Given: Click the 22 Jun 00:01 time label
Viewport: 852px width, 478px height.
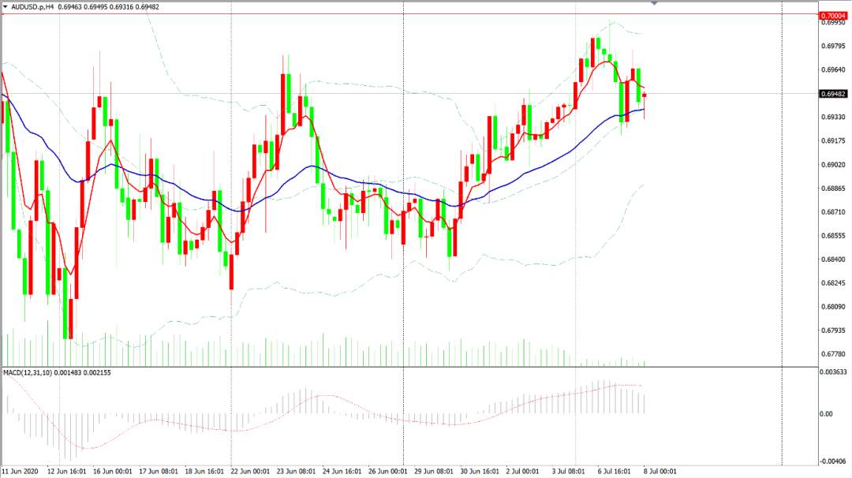Looking at the screenshot, I should pyautogui.click(x=250, y=472).
